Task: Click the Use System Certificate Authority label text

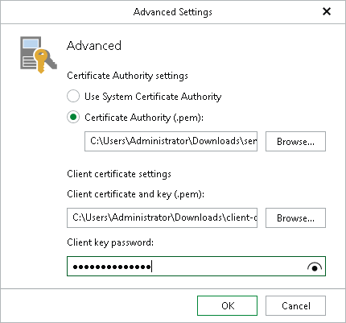Action: 153,97
